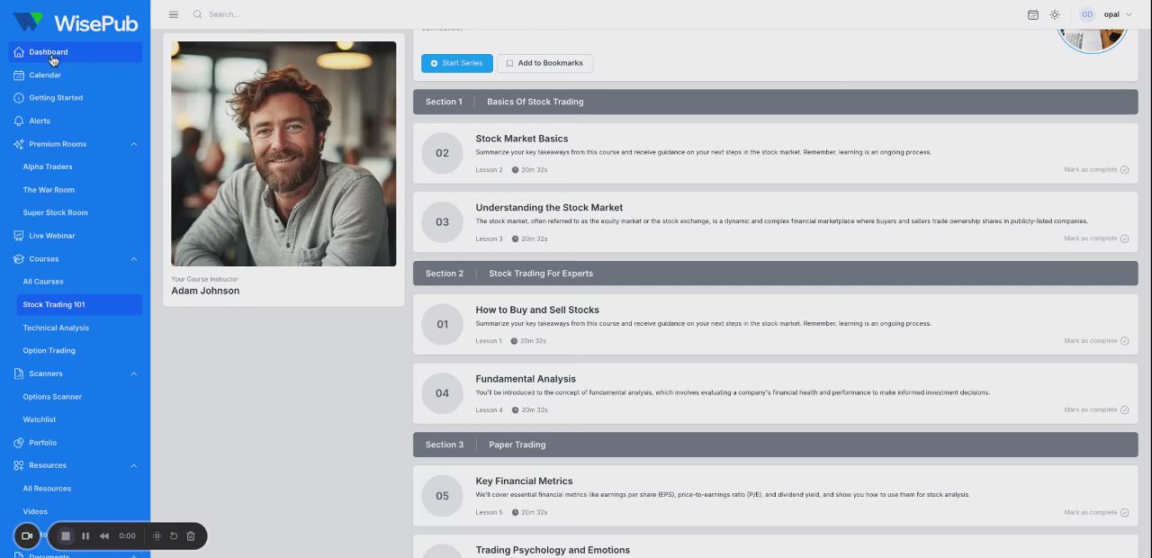Collapse the Premium Rooms section chevron
Image resolution: width=1152 pixels, height=558 pixels.
pos(134,144)
